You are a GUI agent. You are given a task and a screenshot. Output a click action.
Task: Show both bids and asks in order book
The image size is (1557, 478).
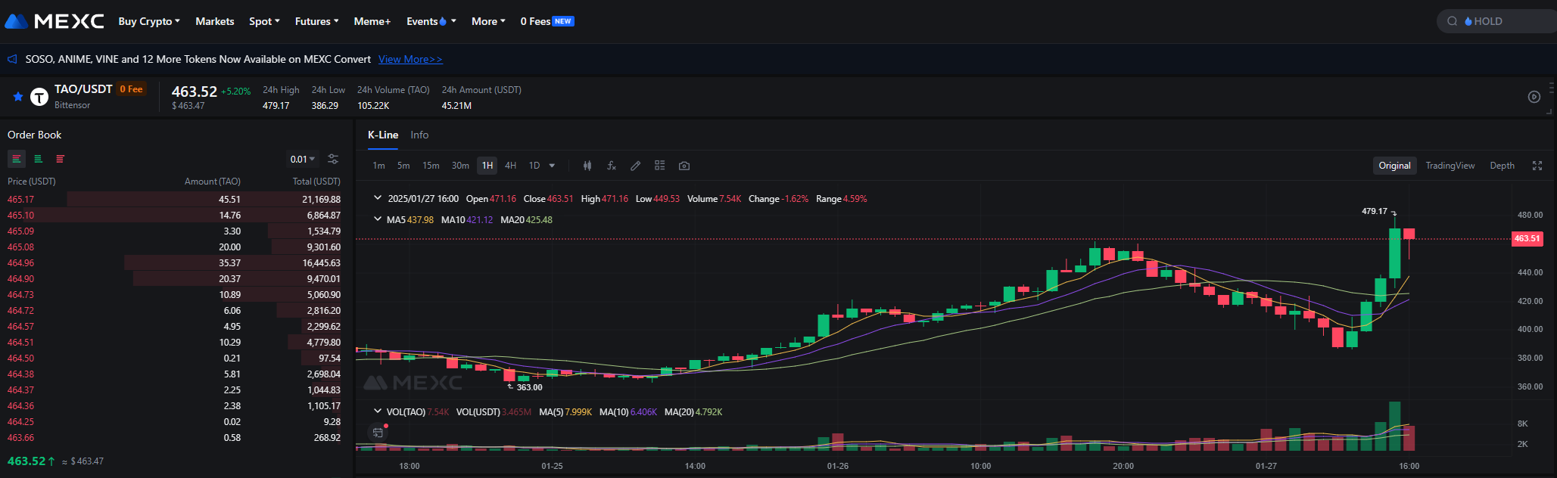pos(17,159)
